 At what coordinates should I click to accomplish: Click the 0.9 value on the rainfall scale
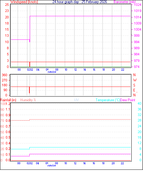point(8,115)
